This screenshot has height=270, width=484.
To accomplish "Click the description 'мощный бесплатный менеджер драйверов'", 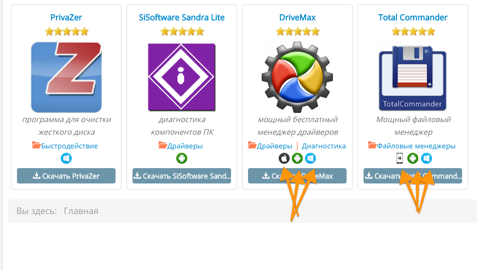I will click(297, 126).
